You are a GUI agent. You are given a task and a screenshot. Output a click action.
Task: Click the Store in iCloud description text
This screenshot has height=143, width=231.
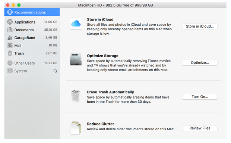pos(129,29)
